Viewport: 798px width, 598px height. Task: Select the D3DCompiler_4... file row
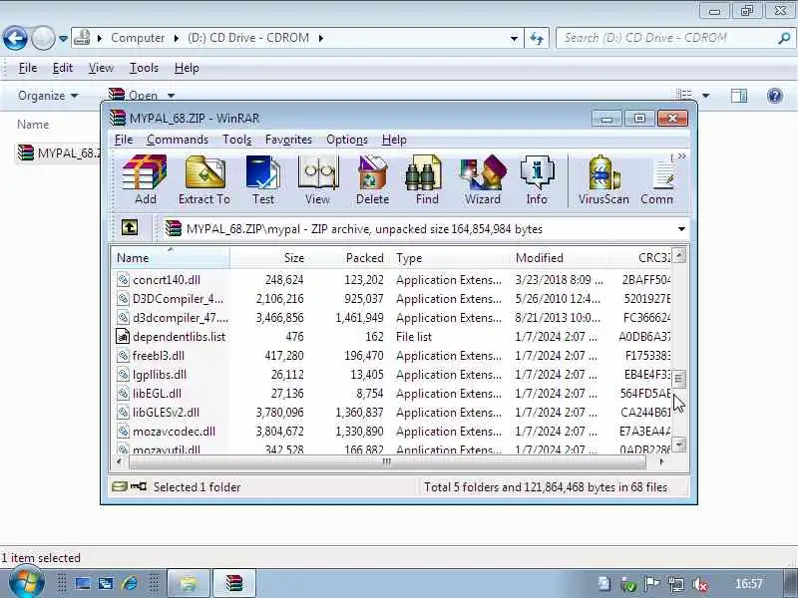392,298
